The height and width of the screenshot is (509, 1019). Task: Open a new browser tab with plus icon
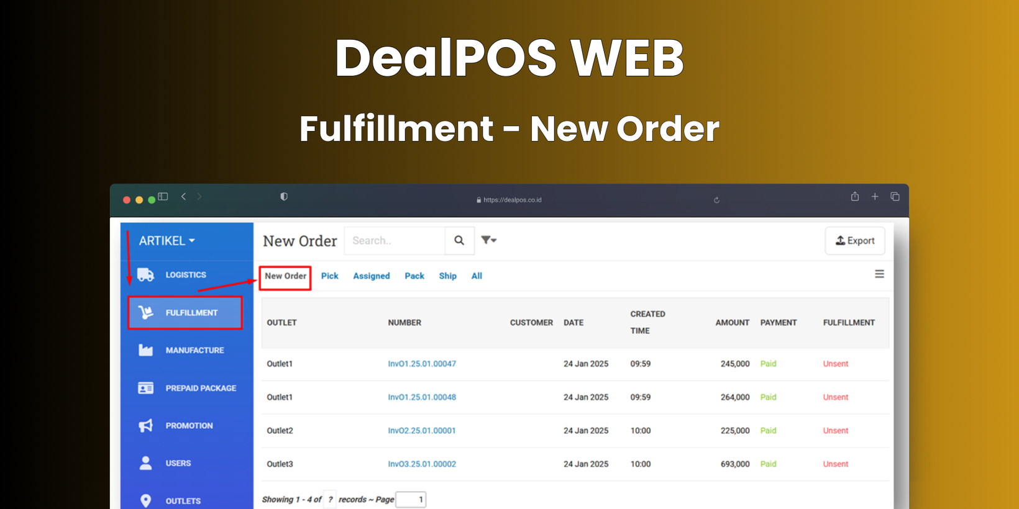(x=875, y=197)
